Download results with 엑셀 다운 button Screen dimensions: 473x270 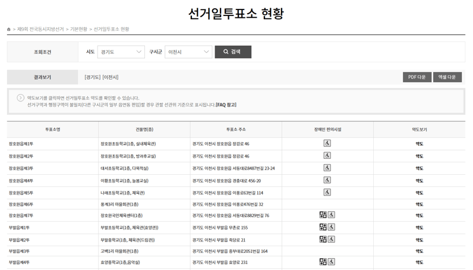click(x=447, y=77)
